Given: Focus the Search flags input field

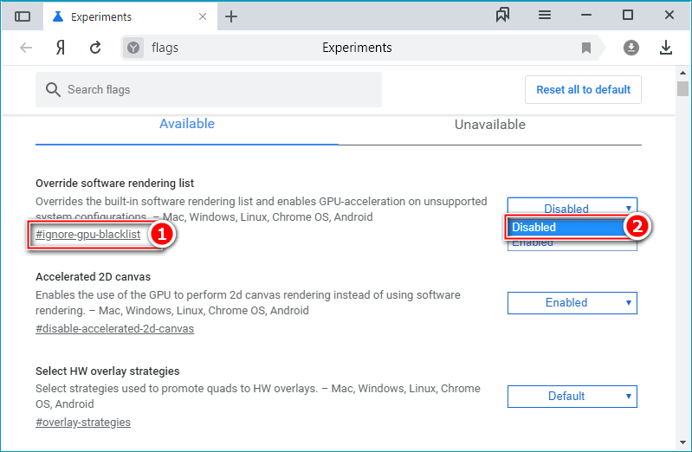Looking at the screenshot, I should (x=217, y=89).
